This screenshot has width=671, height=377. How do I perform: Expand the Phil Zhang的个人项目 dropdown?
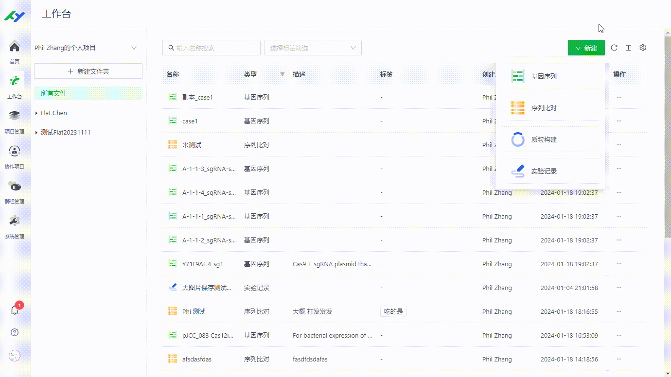tap(134, 48)
